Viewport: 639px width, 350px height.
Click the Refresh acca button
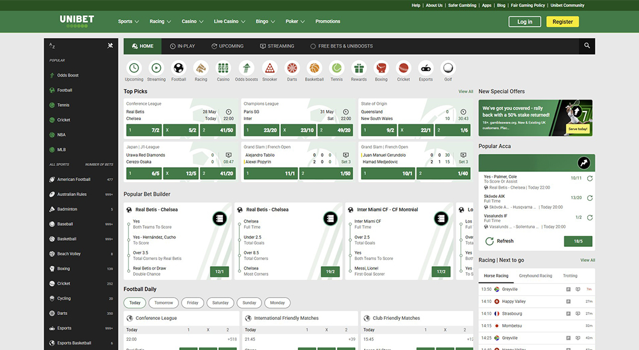pos(500,241)
